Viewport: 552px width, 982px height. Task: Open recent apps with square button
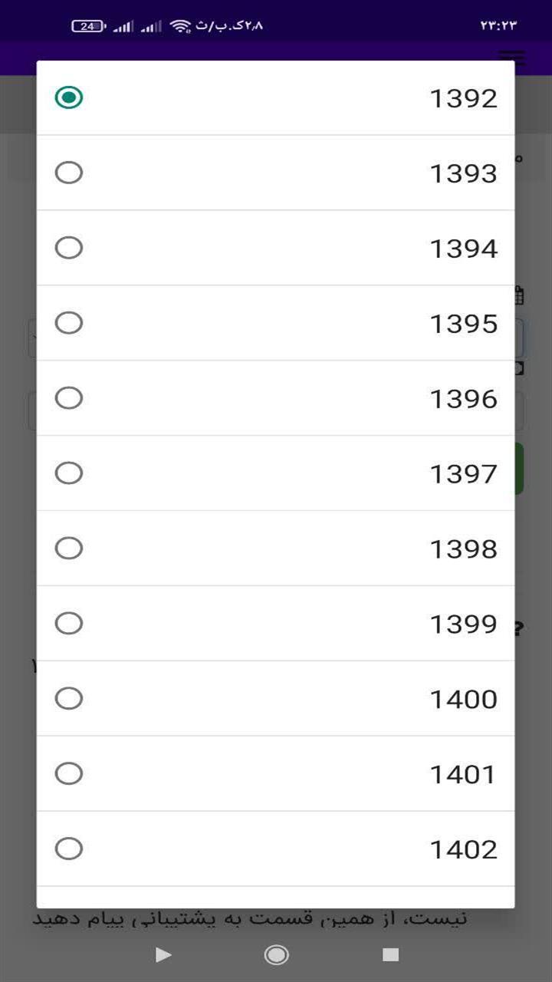[x=391, y=954]
